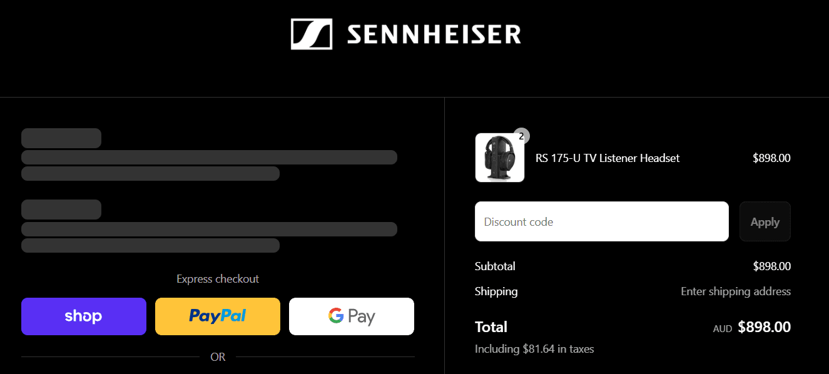This screenshot has height=374, width=829.
Task: Focus the Discount code input field
Action: click(x=601, y=221)
